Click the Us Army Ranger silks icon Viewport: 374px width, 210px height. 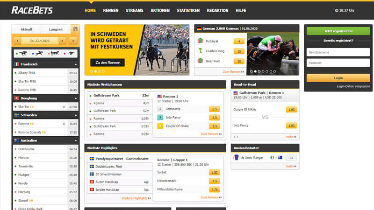236,157
